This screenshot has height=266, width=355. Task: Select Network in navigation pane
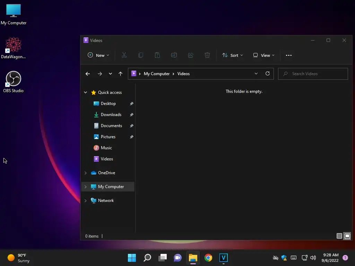pos(106,201)
